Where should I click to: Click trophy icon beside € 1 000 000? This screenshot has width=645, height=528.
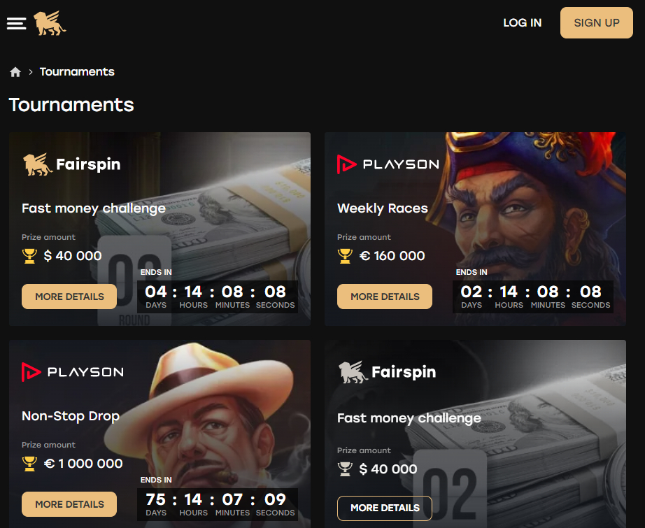click(29, 464)
